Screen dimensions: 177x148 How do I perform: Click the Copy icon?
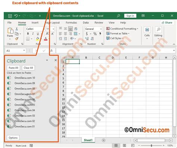click(x=17, y=34)
